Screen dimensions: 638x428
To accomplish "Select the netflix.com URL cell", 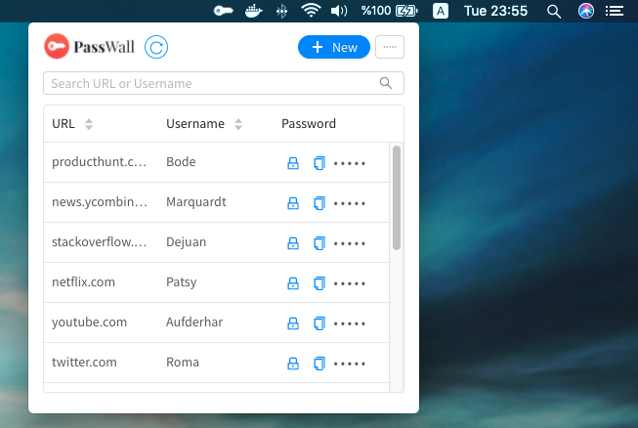I will (83, 282).
